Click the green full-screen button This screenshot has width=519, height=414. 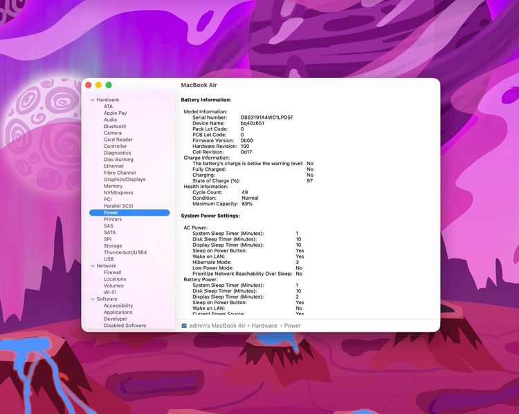pyautogui.click(x=109, y=85)
